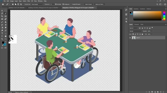167x93 pixels.
Task: Open Properties panel icon in collapsed dock
Action: (126, 14)
